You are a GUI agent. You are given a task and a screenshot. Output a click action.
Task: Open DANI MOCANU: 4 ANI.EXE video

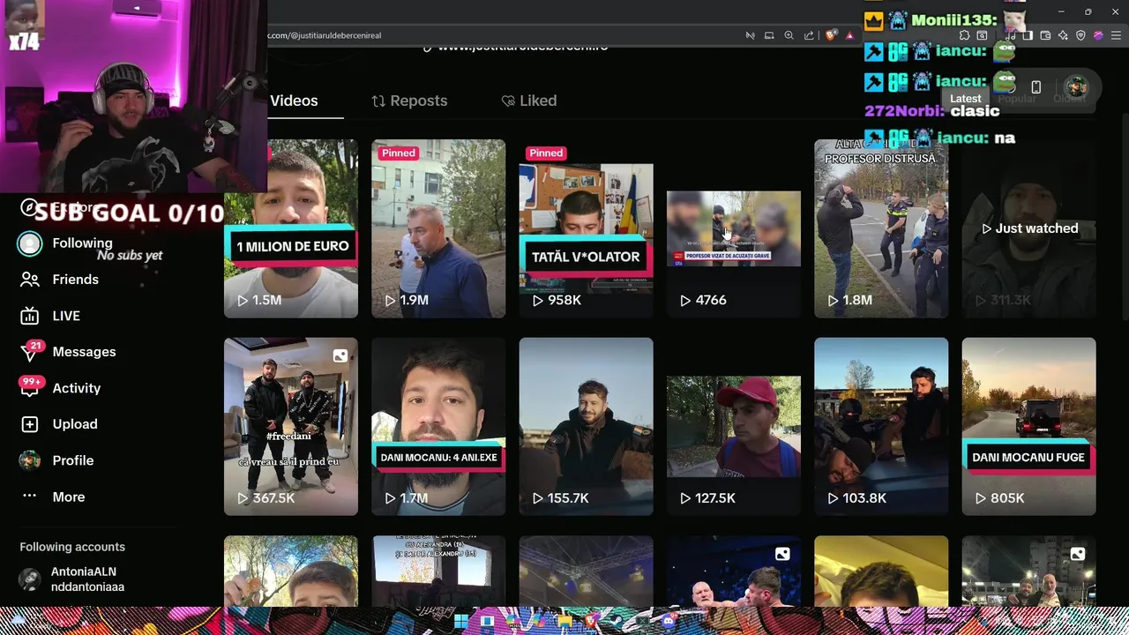coord(438,427)
